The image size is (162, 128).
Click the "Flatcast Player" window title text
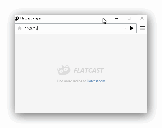coord(31,18)
